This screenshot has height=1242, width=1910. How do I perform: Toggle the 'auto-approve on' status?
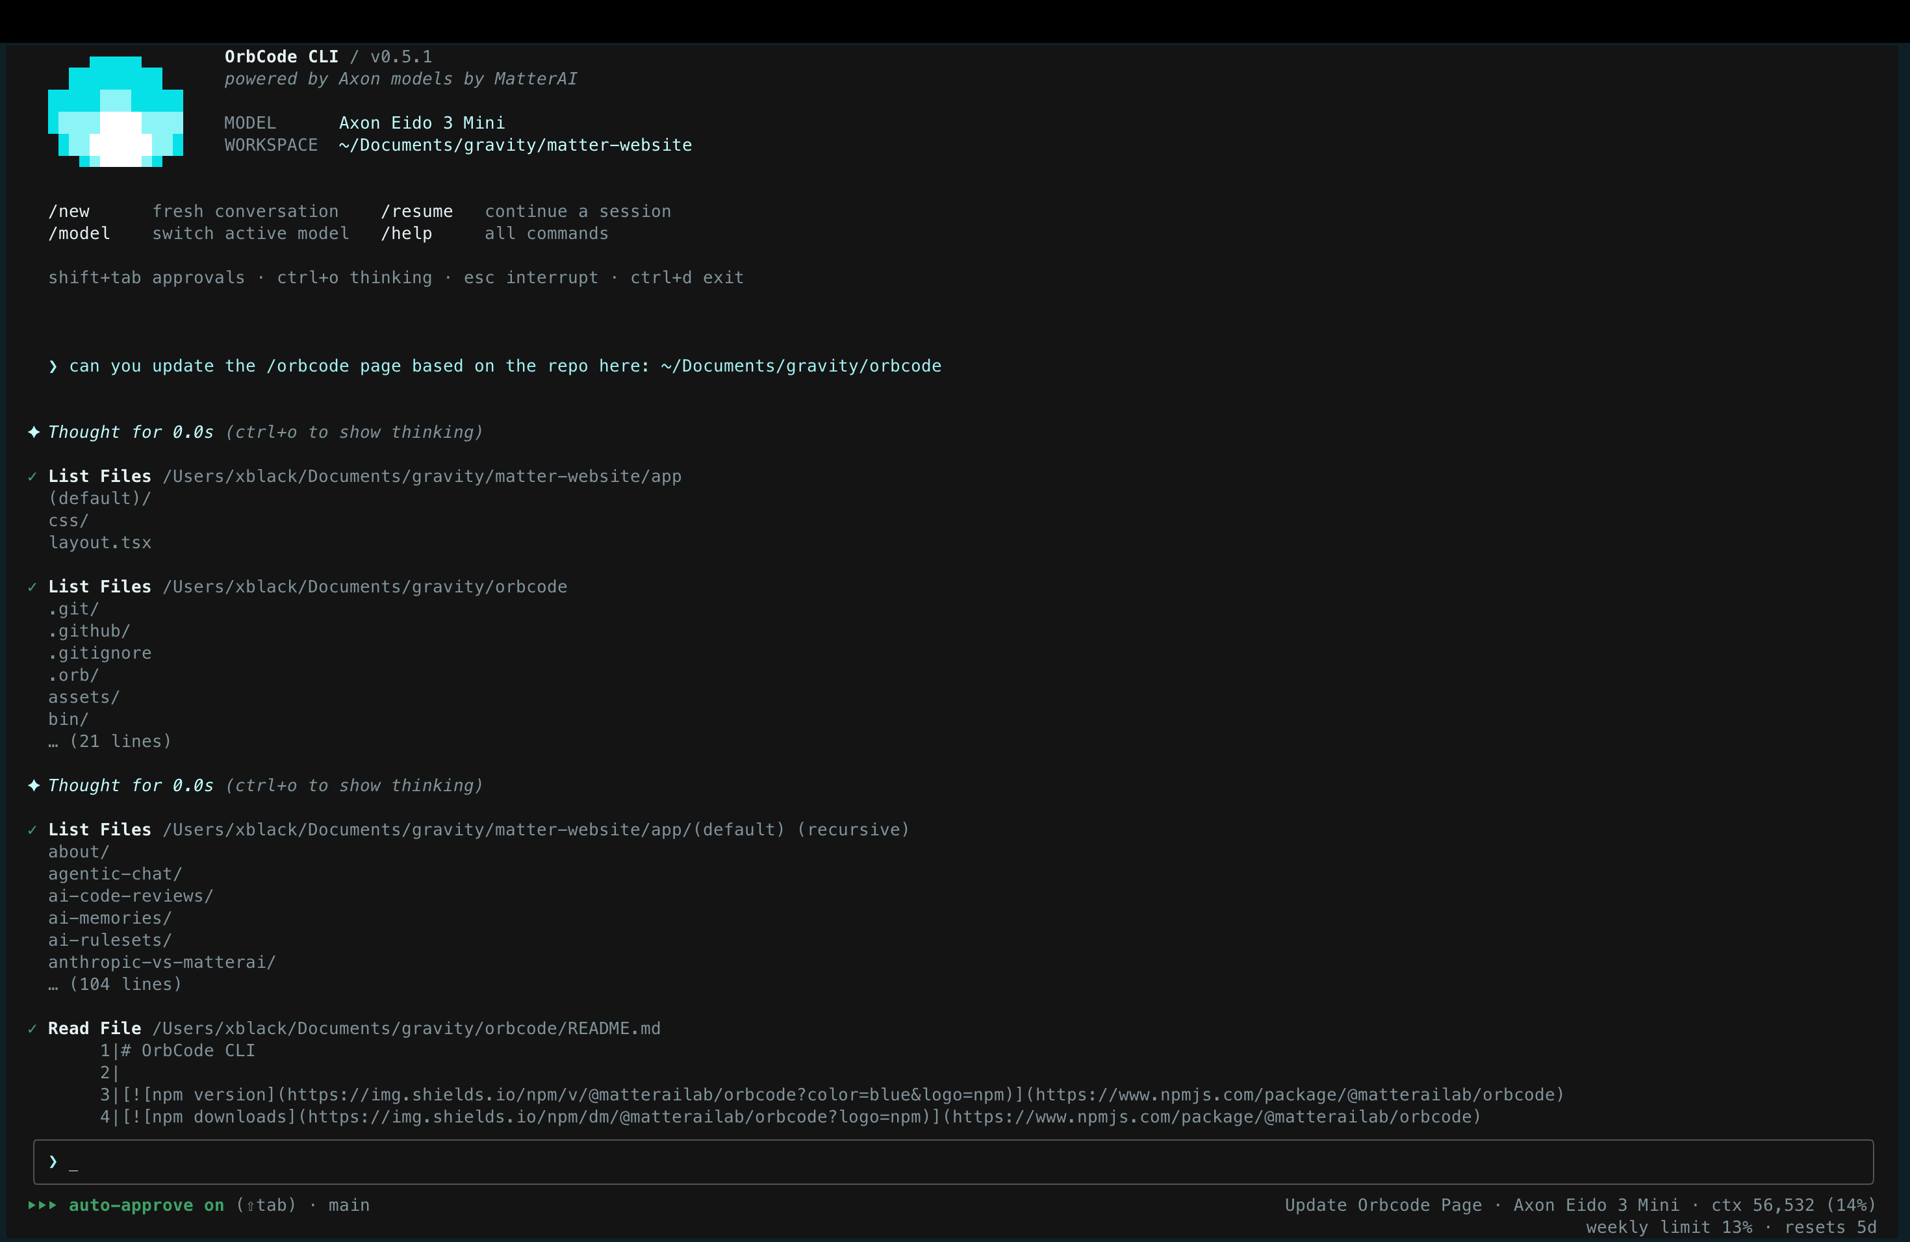click(x=146, y=1205)
